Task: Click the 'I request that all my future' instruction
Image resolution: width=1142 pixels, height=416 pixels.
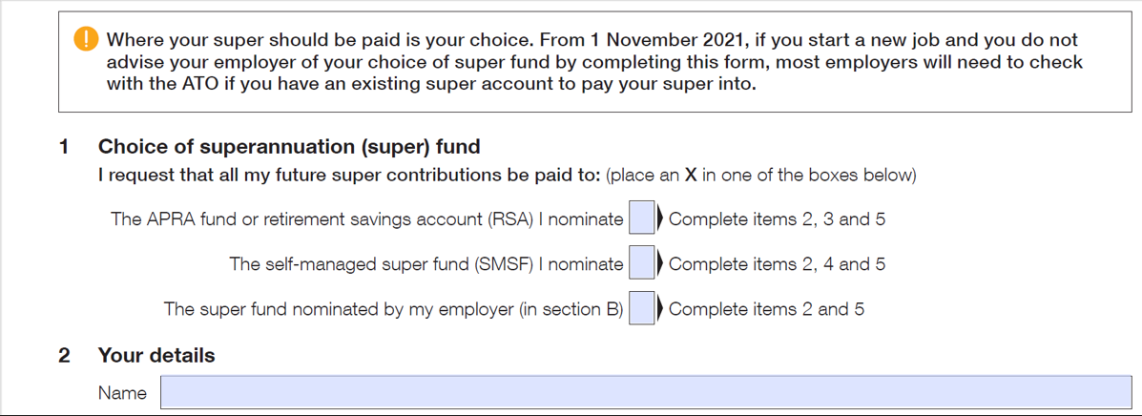Action: click(x=507, y=177)
